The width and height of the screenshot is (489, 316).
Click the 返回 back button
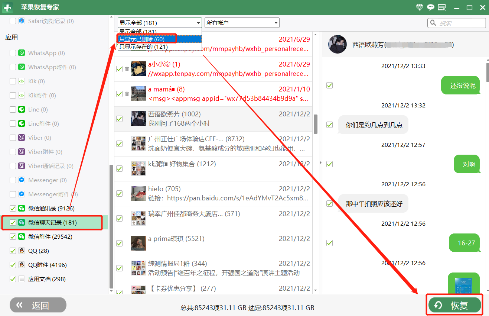(38, 306)
